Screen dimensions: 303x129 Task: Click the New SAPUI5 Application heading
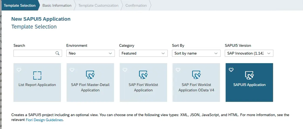coord(41,19)
